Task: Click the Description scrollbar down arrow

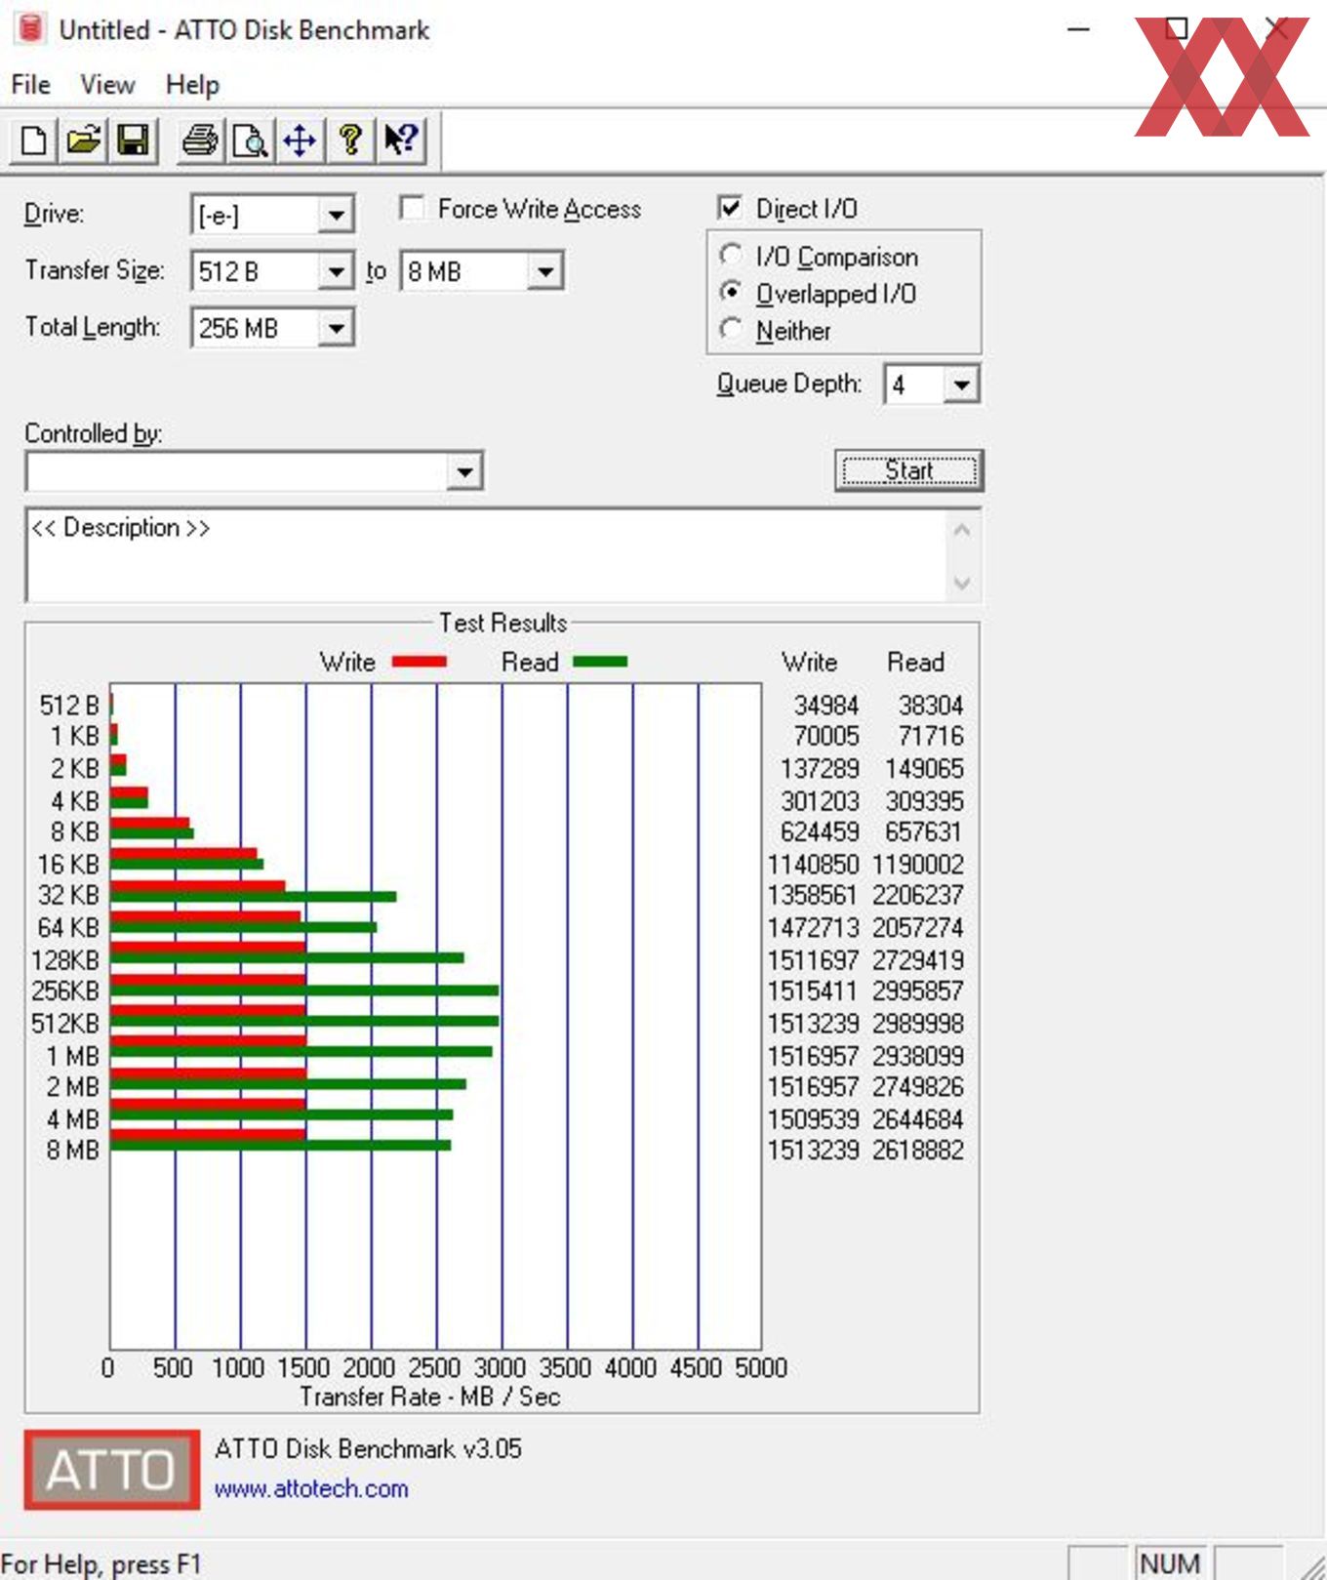Action: tap(962, 583)
